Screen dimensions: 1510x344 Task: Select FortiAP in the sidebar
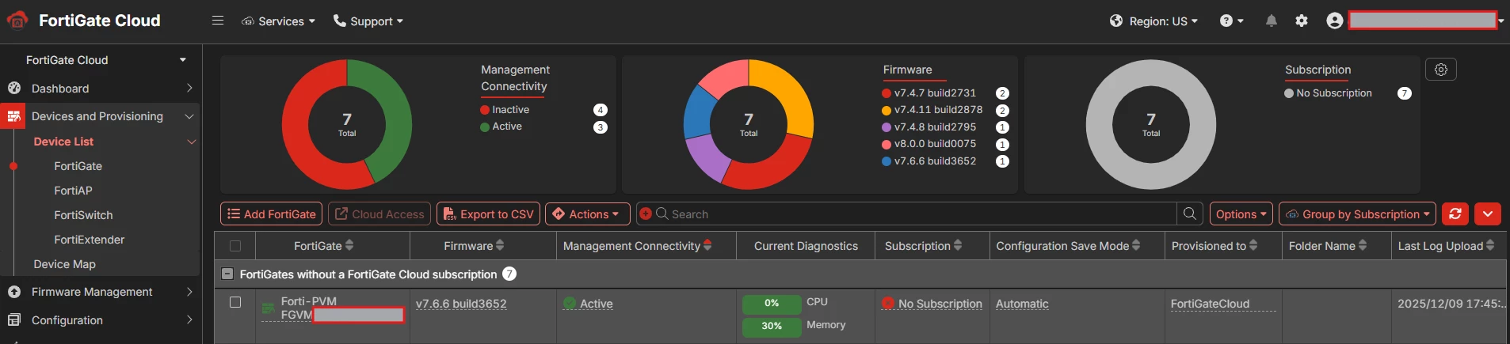[73, 191]
